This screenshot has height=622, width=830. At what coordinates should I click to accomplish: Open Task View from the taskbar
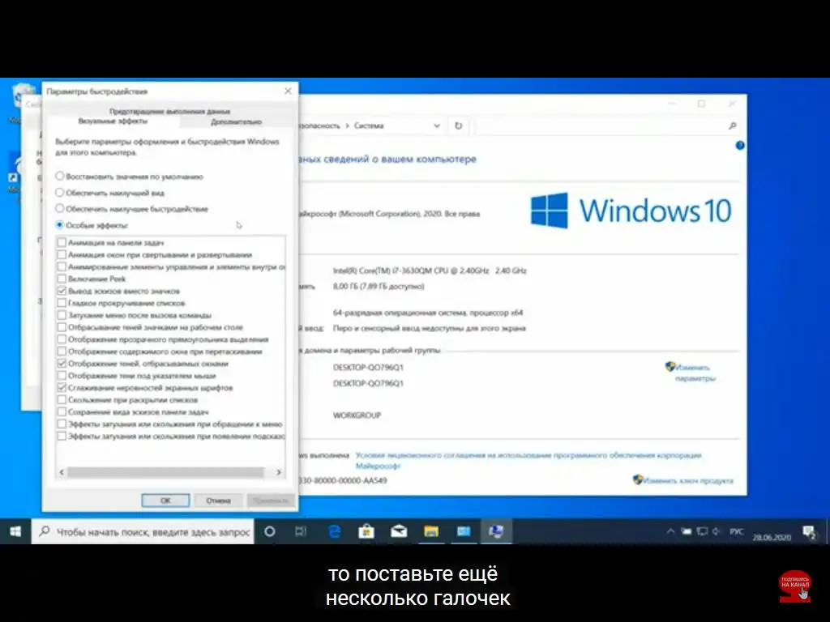pyautogui.click(x=301, y=531)
